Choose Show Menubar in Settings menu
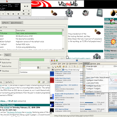The height and width of the screenshot is (117, 117). tap(100, 66)
